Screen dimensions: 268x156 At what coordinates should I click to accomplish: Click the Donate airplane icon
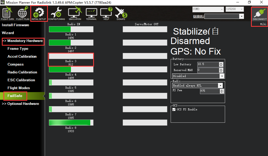tap(121, 14)
